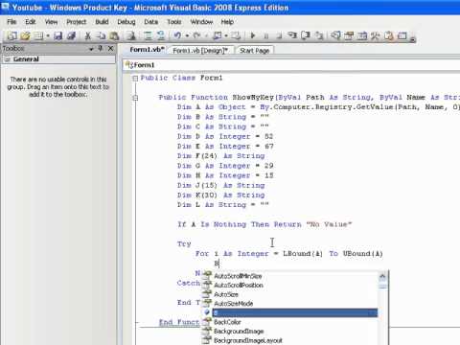Open the Project menu

[x=77, y=22]
